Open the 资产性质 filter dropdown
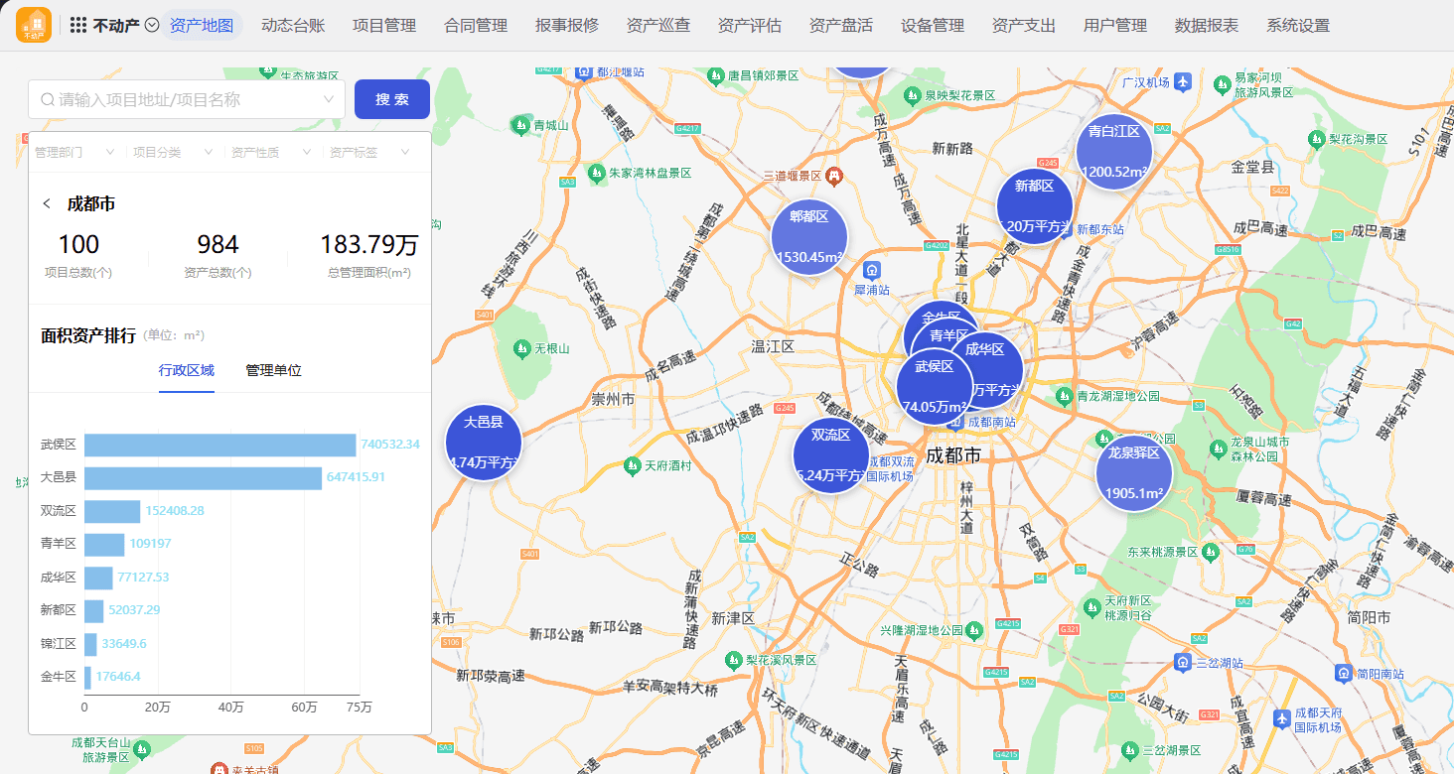This screenshot has height=774, width=1454. 271,152
